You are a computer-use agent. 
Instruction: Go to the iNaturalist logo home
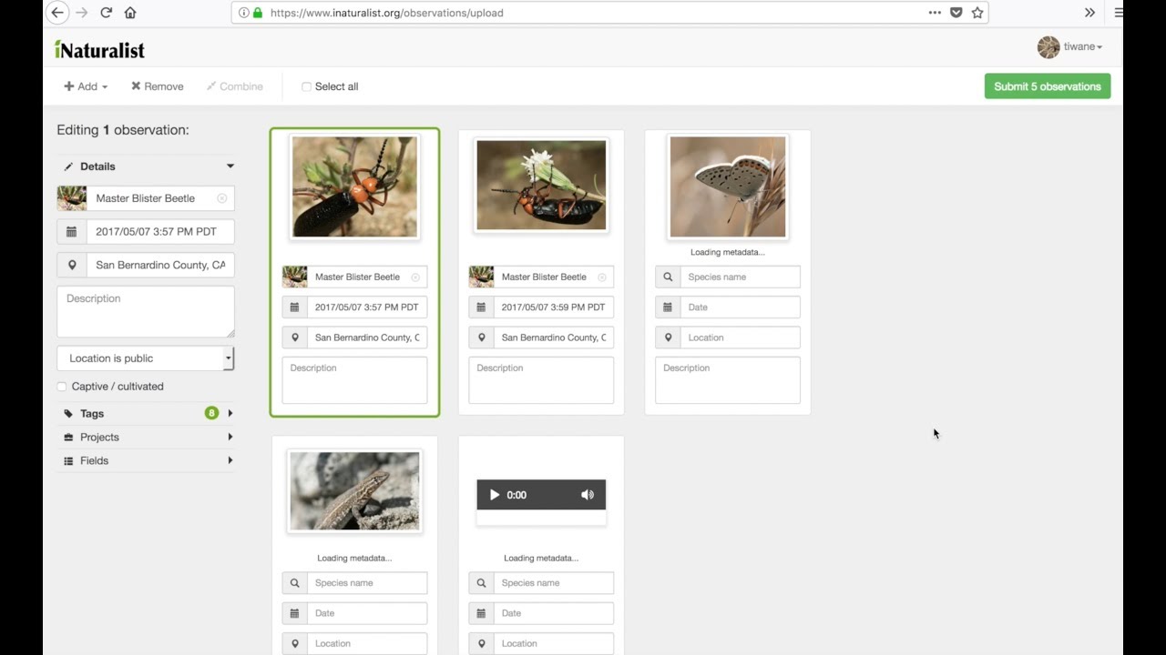click(99, 49)
